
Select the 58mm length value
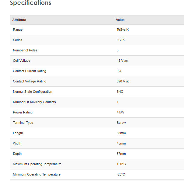(x=121, y=133)
